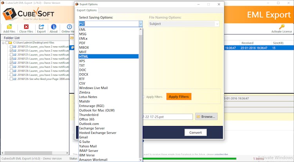This screenshot has height=162, width=294.
Task: Select the Export Options tab
Action: [x=87, y=10]
